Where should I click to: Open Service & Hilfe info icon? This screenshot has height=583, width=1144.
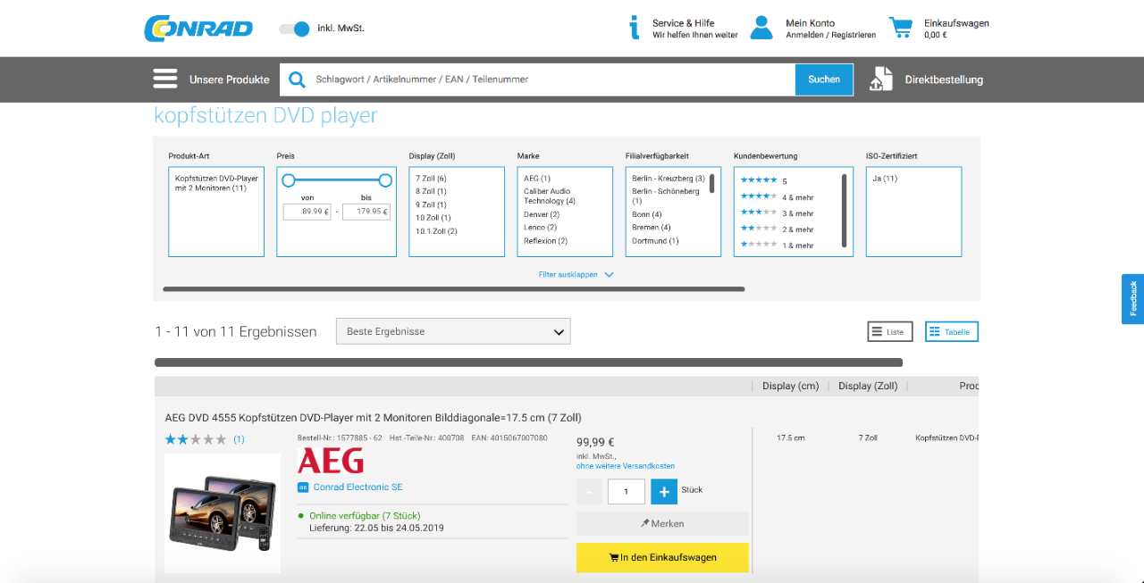click(635, 28)
